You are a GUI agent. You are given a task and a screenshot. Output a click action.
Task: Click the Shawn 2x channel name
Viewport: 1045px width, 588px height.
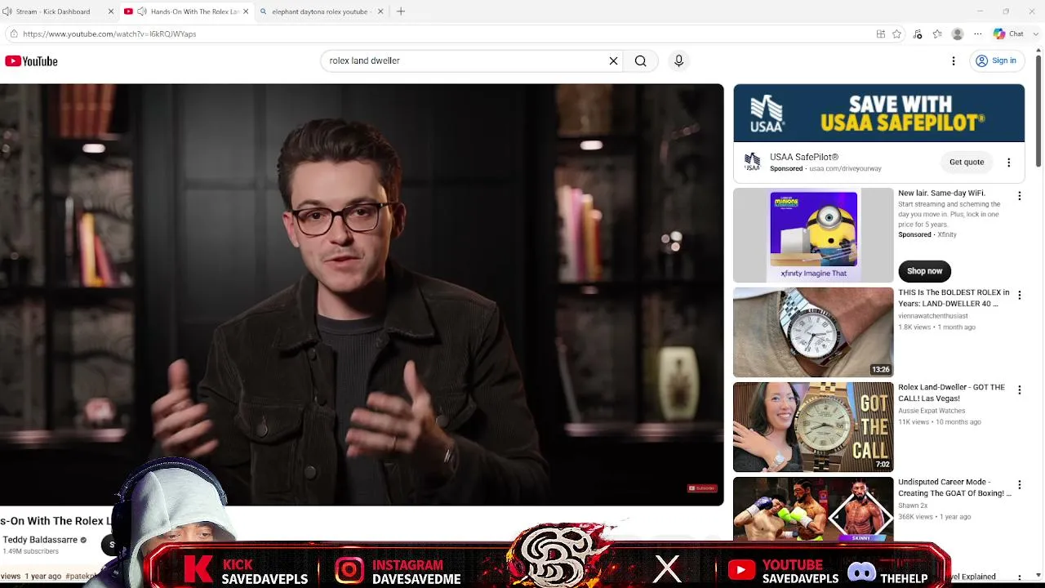[914, 506]
